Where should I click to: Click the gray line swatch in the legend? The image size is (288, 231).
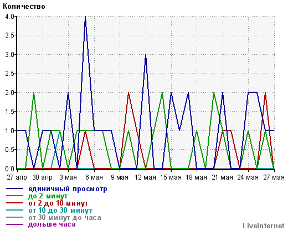pyautogui.click(x=14, y=217)
